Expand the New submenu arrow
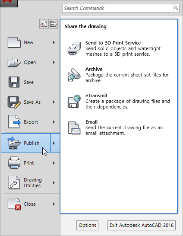The width and height of the screenshot is (183, 236). point(54,42)
